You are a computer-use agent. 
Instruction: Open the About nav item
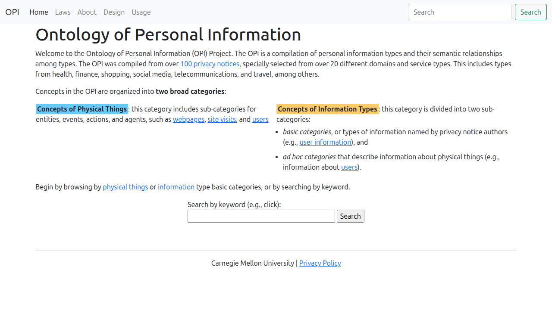(87, 12)
